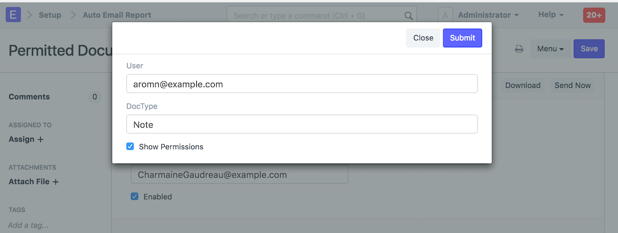Close the dialog with Close button
The width and height of the screenshot is (618, 233).
pos(423,38)
